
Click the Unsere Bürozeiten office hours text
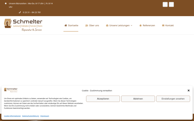(x=31, y=5)
